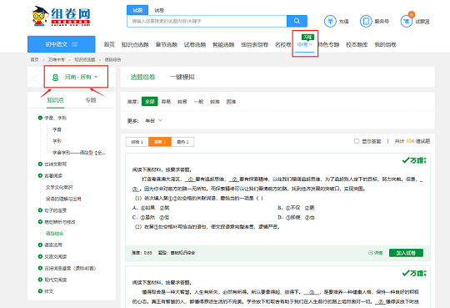The height and width of the screenshot is (308, 450).
Task: Select the 字音 tree item
Action: 57,129
